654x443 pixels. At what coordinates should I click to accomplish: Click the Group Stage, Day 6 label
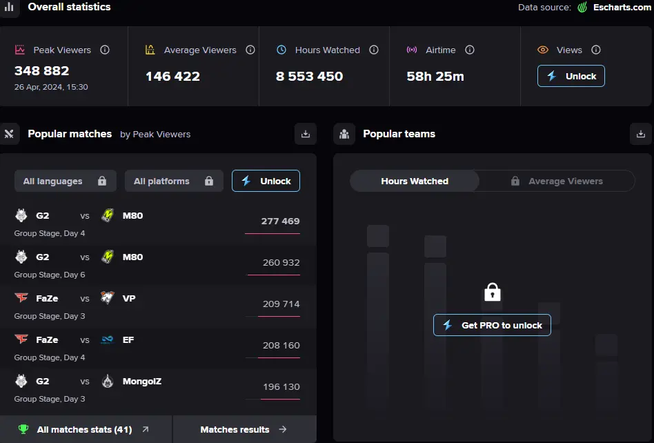50,275
